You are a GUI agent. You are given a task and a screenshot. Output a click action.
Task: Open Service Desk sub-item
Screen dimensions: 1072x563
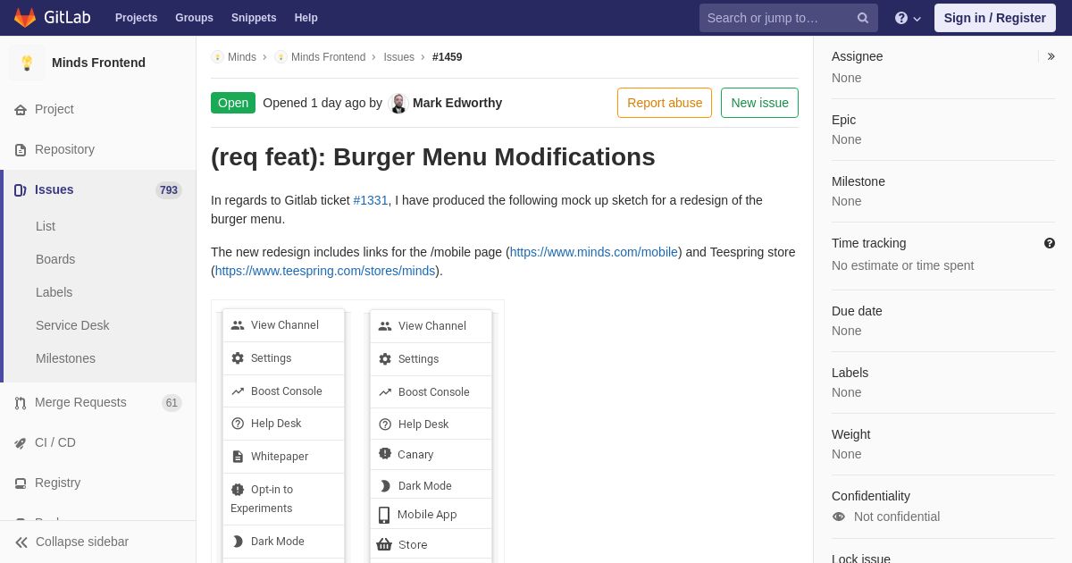pos(72,325)
